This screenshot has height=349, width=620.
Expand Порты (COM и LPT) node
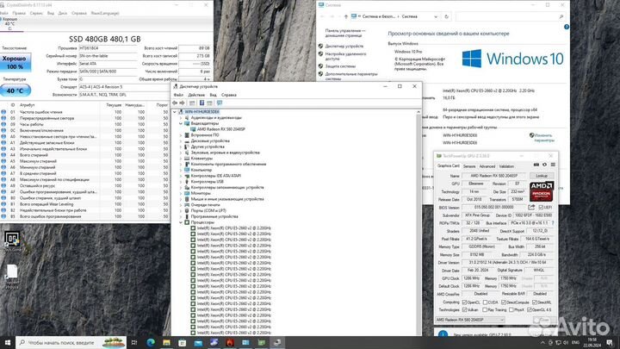[x=181, y=210]
